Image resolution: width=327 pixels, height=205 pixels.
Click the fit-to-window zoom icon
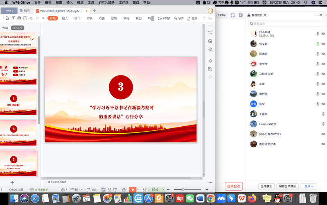coord(144,189)
